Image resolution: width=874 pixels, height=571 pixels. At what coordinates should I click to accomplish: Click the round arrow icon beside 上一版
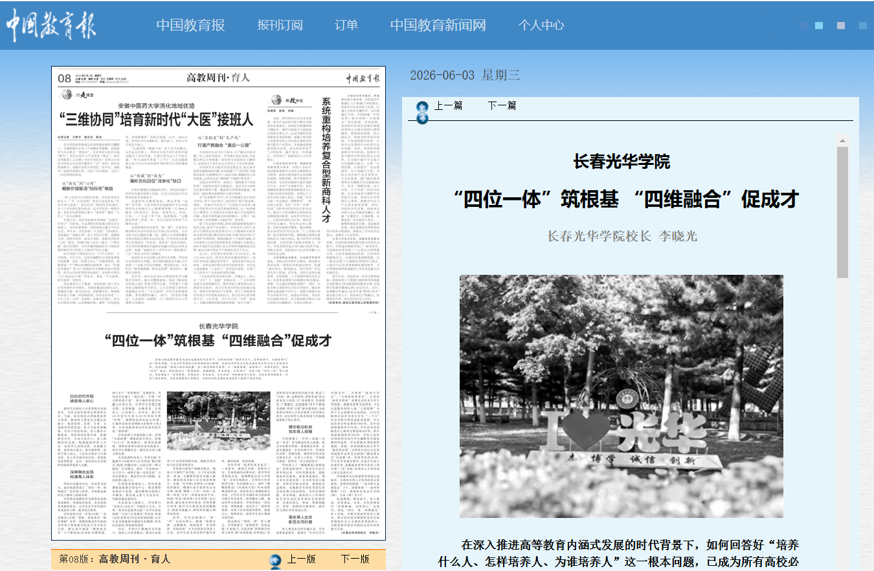point(276,559)
